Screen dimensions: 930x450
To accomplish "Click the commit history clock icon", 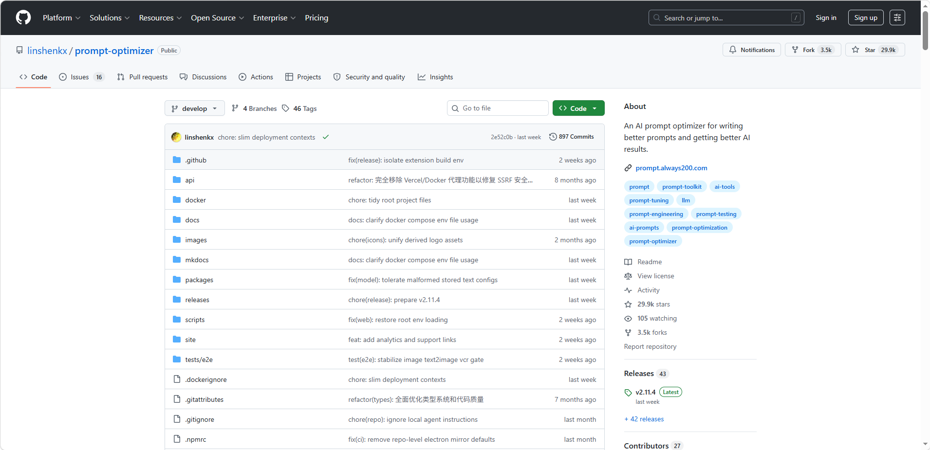I will [553, 137].
